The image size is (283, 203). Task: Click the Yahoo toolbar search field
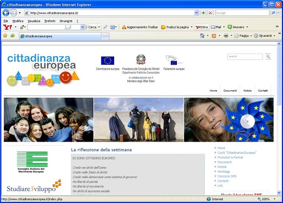54,27
